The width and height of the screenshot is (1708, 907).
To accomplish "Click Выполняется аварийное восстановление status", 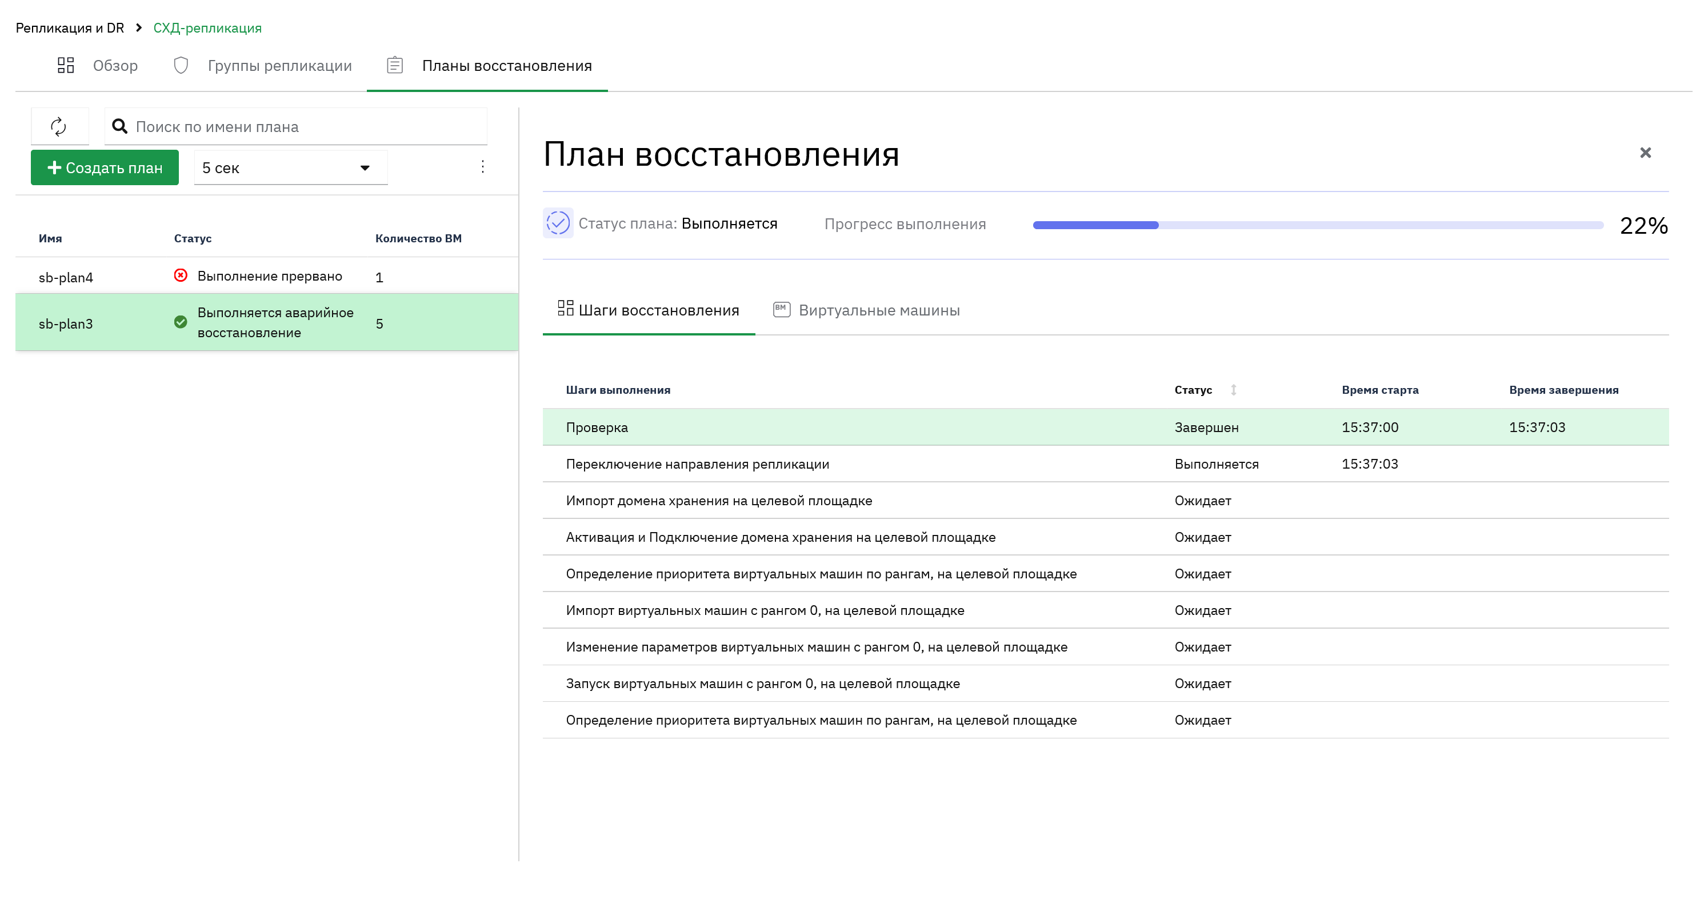I will (276, 323).
